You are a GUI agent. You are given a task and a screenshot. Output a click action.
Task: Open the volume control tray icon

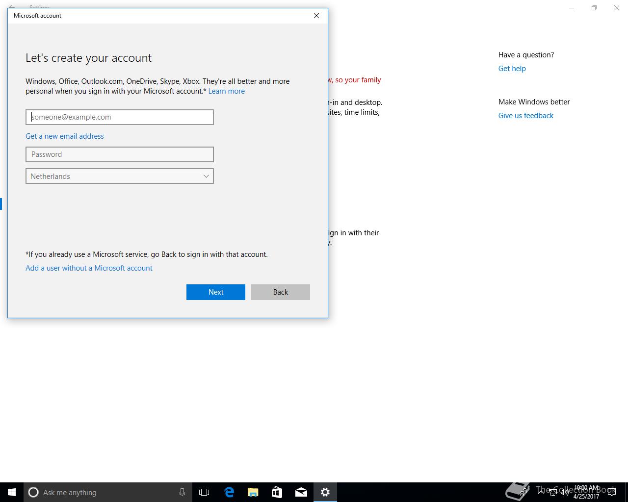coord(564,492)
